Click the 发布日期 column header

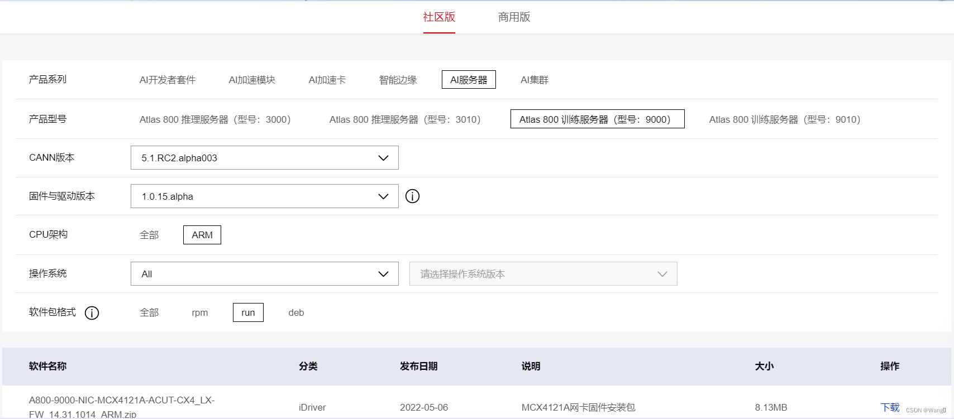[419, 366]
